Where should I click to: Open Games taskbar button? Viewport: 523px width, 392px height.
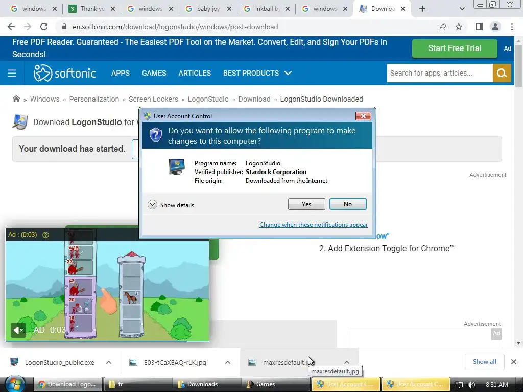(276, 384)
